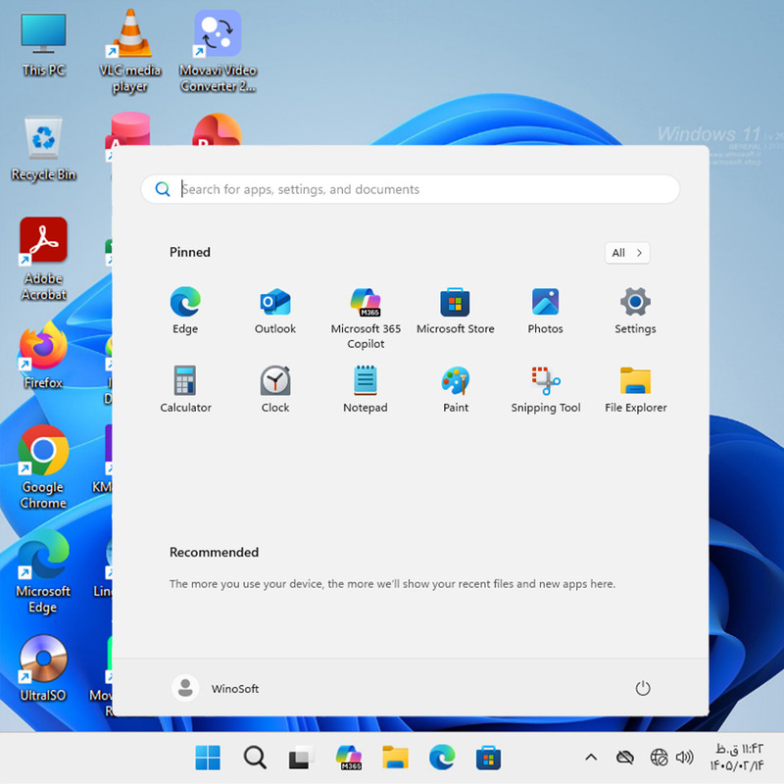Open Edge from pinned apps
The height and width of the screenshot is (784, 784).
(185, 311)
